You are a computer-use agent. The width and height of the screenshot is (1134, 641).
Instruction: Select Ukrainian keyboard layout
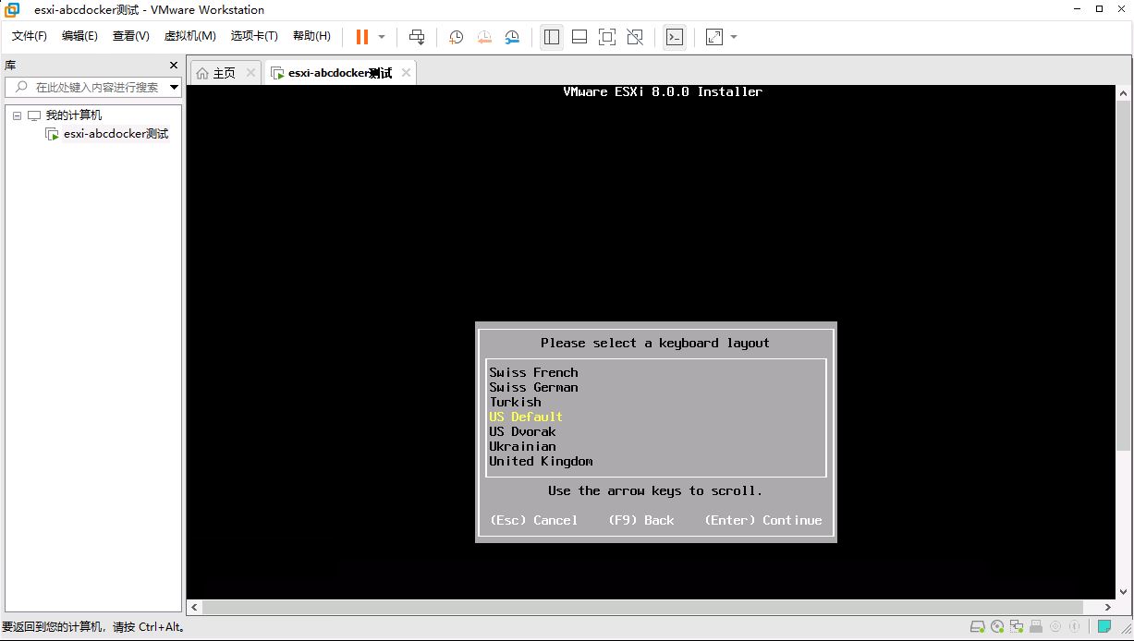pyautogui.click(x=522, y=446)
